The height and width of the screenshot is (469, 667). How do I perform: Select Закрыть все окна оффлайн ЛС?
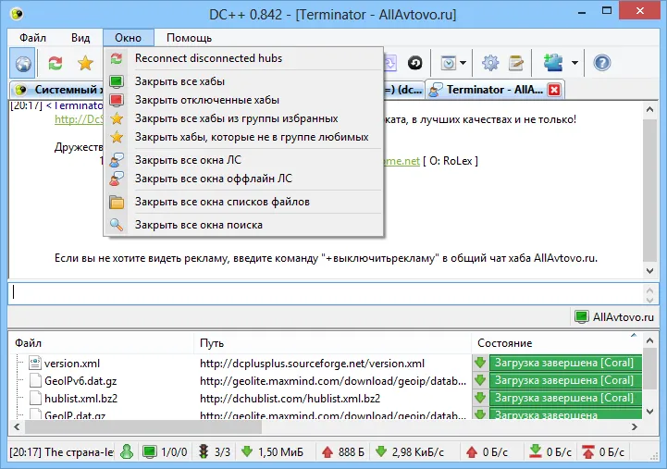pos(243,179)
